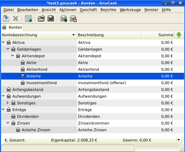Click the Close (X) toolbar icon
The width and height of the screenshot is (185, 152).
pos(16,19)
